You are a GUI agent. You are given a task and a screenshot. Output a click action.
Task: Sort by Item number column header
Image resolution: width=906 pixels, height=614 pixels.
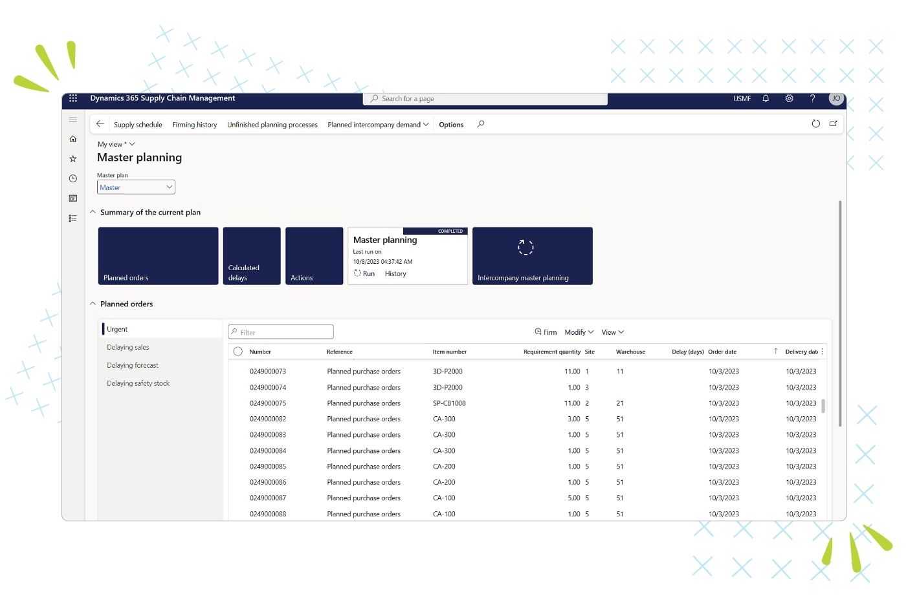[x=450, y=352]
